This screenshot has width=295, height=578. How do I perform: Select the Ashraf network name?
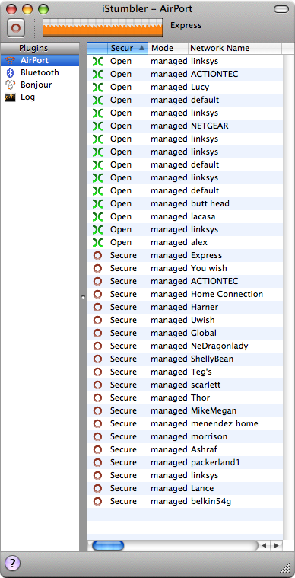[205, 449]
